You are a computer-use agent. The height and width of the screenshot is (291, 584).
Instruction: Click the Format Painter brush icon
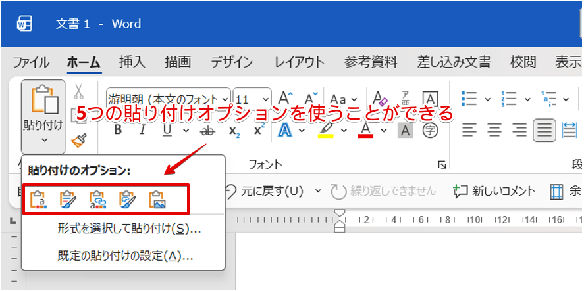pos(78,142)
